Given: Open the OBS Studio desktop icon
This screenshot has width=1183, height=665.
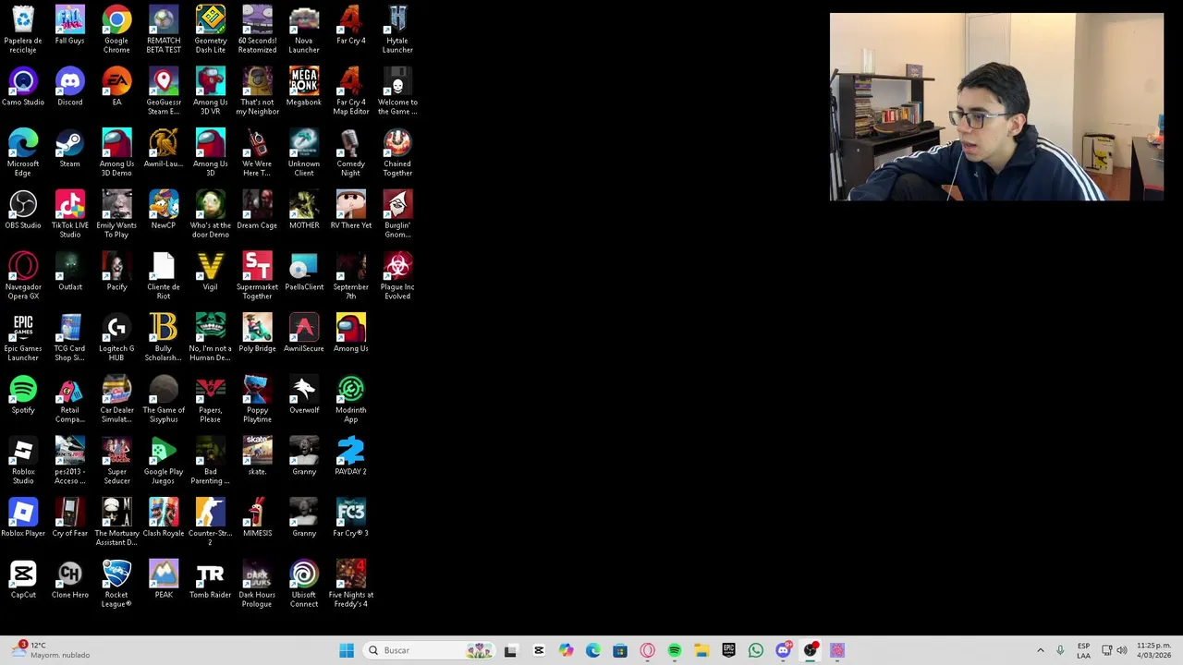Looking at the screenshot, I should (x=23, y=210).
